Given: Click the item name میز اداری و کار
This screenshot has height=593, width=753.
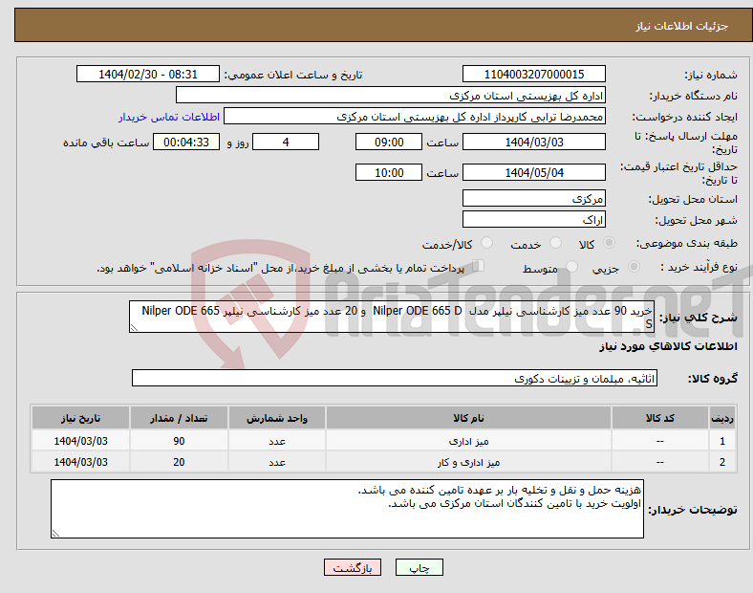Looking at the screenshot, I should (468, 462).
